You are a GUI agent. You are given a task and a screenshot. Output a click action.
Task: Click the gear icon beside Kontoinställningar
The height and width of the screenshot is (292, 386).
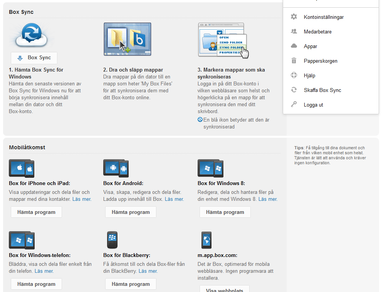point(294,17)
